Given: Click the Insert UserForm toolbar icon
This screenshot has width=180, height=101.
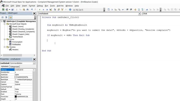Looking at the screenshot, I should click(7, 10).
